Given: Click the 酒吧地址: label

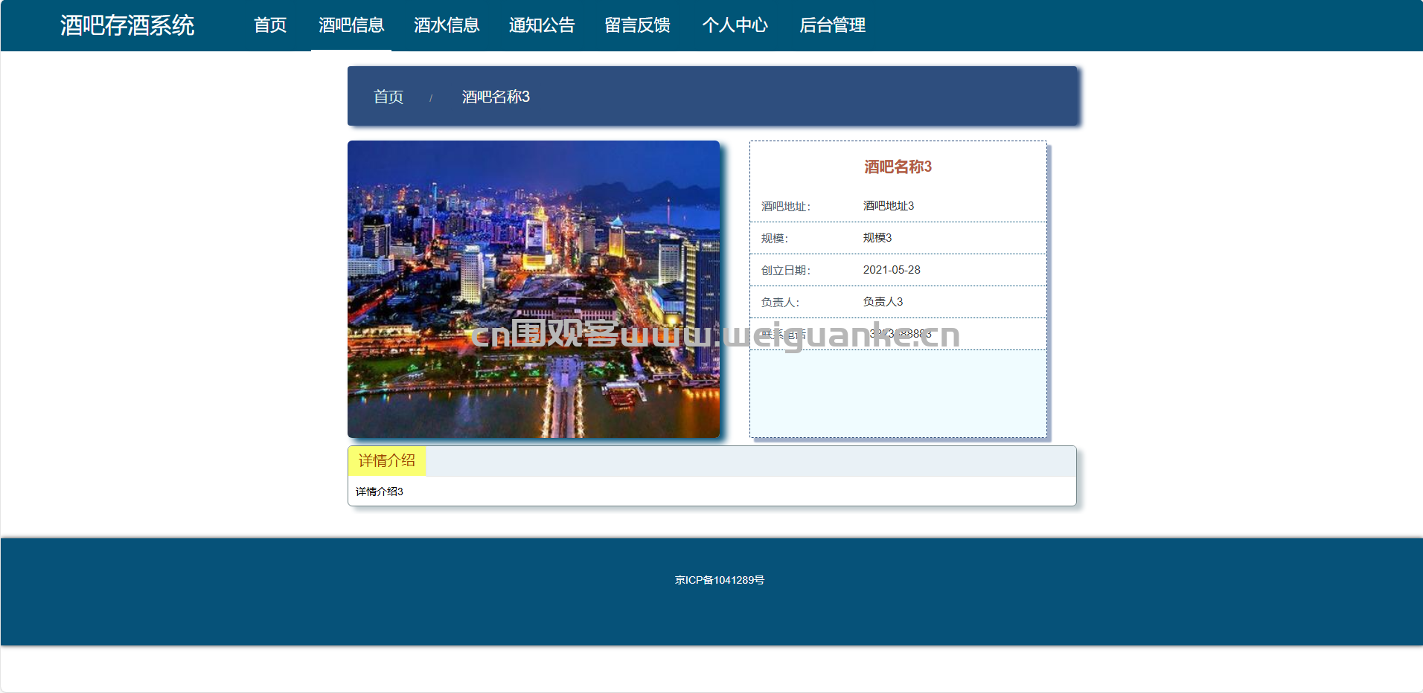Looking at the screenshot, I should coord(786,206).
